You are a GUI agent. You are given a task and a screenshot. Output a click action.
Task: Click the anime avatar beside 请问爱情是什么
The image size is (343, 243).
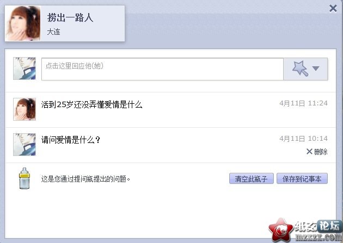coord(24,145)
